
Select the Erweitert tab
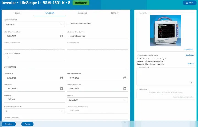point(50,13)
